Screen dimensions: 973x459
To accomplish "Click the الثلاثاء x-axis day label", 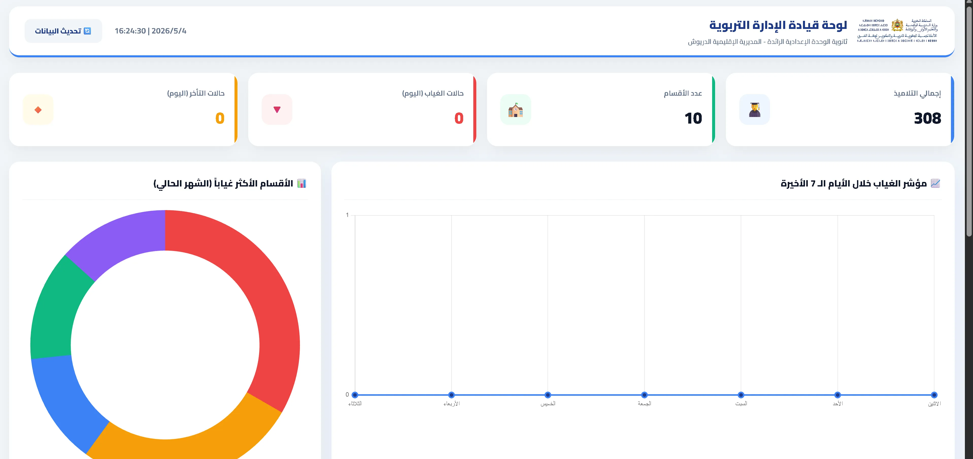I will 355,403.
